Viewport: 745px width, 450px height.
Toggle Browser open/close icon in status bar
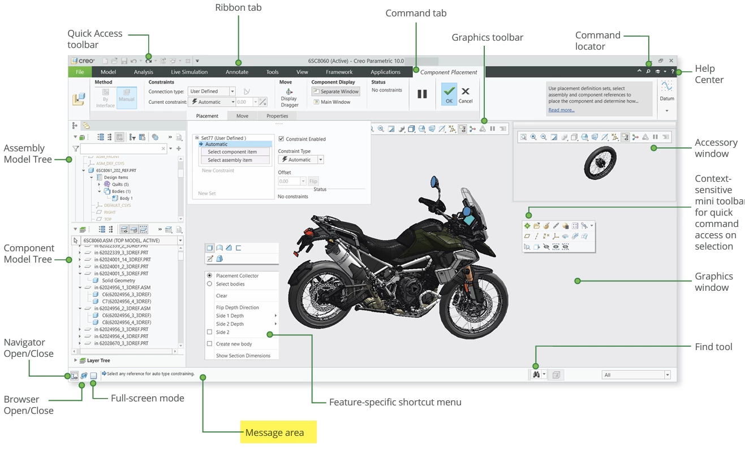click(x=84, y=375)
